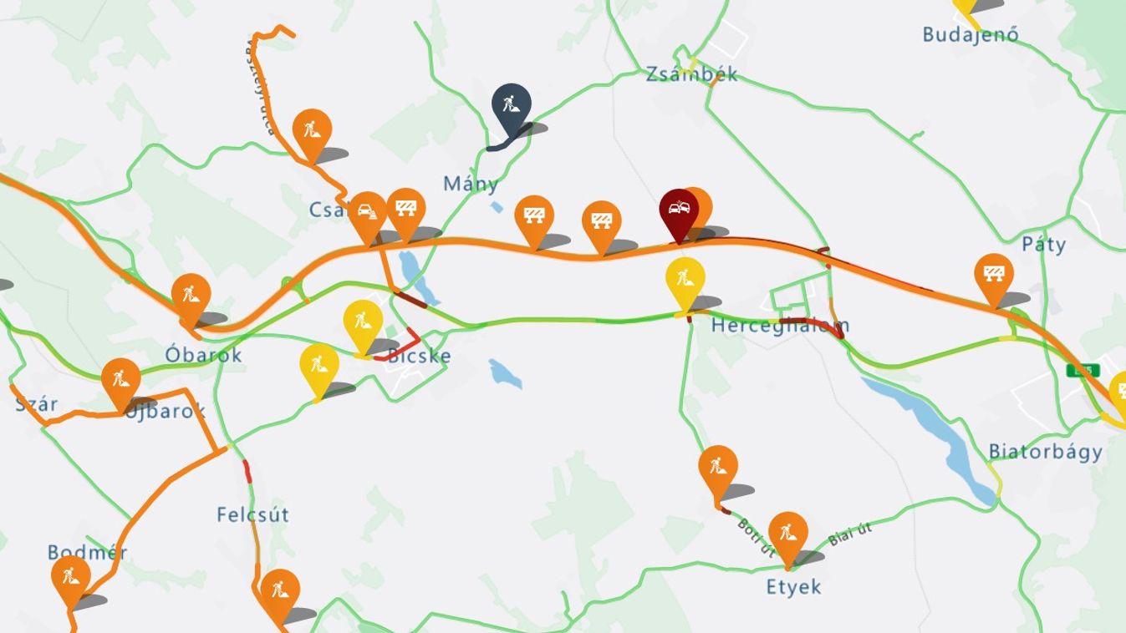The image size is (1126, 633).
Task: Click the Zsámbék town label
Action: (x=691, y=74)
